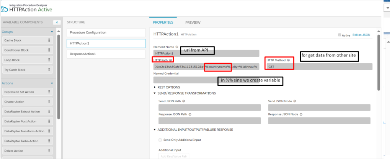Click the Conditional Block component
The height and width of the screenshot is (159, 392).
27,50
